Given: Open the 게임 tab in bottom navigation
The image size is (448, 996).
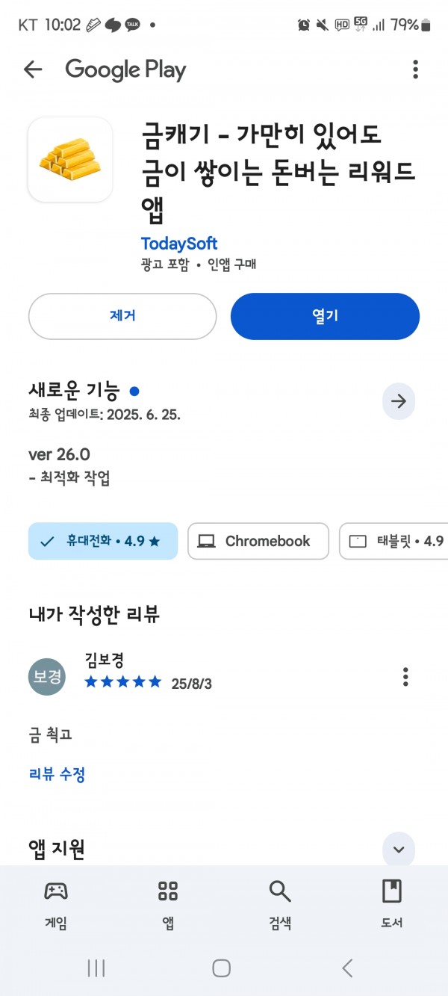Looking at the screenshot, I should tap(56, 904).
